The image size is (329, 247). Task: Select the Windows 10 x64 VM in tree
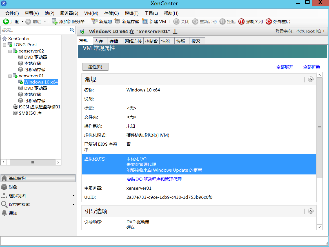click(41, 82)
